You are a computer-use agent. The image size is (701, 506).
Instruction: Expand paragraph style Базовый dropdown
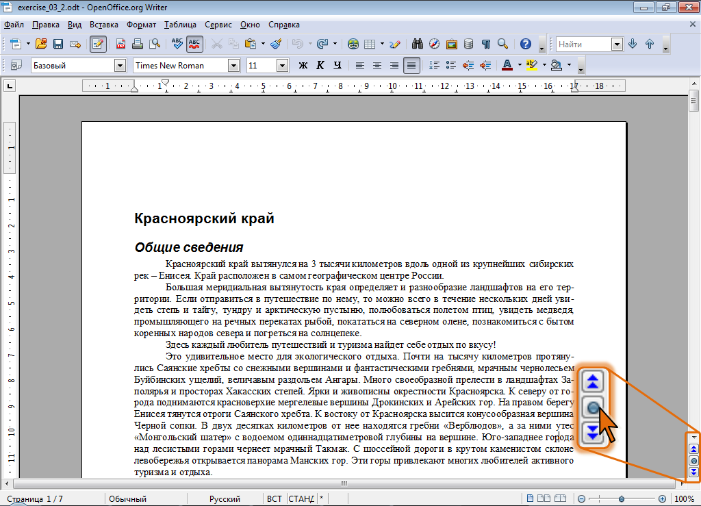[120, 66]
